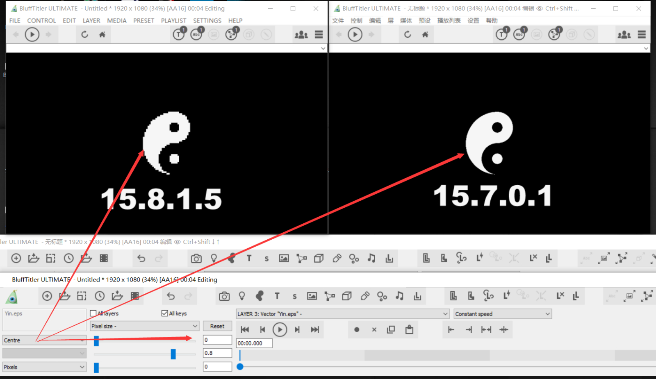Click the Reset button
The image size is (656, 379).
tap(217, 326)
